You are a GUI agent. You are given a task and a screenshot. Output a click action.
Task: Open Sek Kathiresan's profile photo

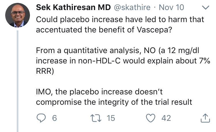(18, 15)
